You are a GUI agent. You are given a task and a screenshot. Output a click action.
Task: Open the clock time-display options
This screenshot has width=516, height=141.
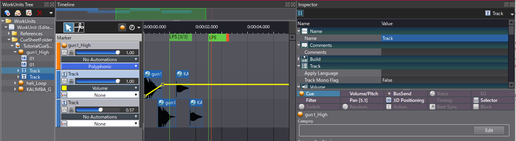tap(132, 28)
